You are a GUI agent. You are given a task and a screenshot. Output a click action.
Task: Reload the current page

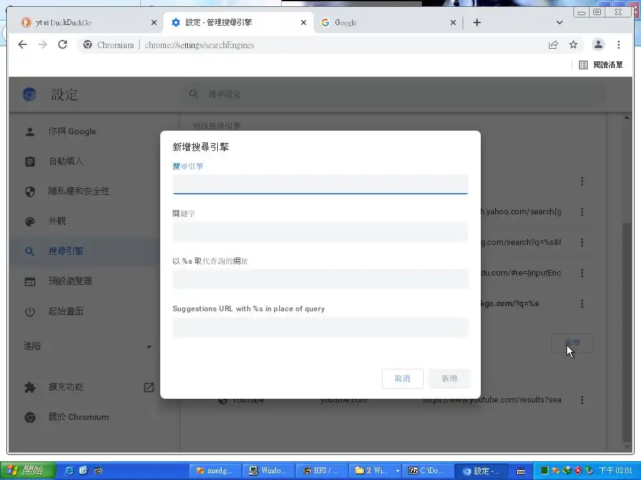63,44
